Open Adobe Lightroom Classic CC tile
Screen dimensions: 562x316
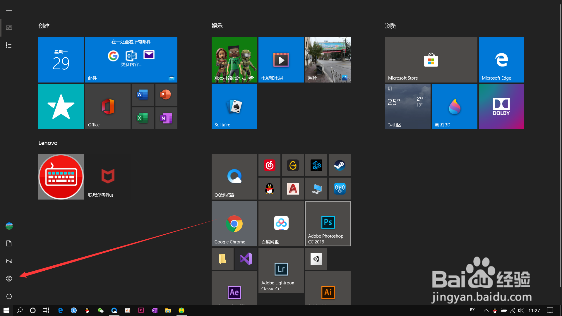pyautogui.click(x=281, y=271)
